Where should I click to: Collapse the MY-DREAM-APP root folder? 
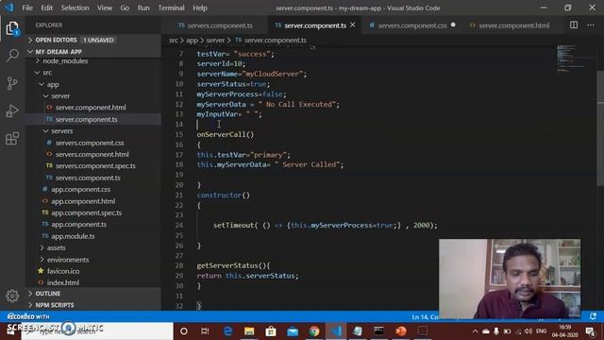click(x=93, y=51)
